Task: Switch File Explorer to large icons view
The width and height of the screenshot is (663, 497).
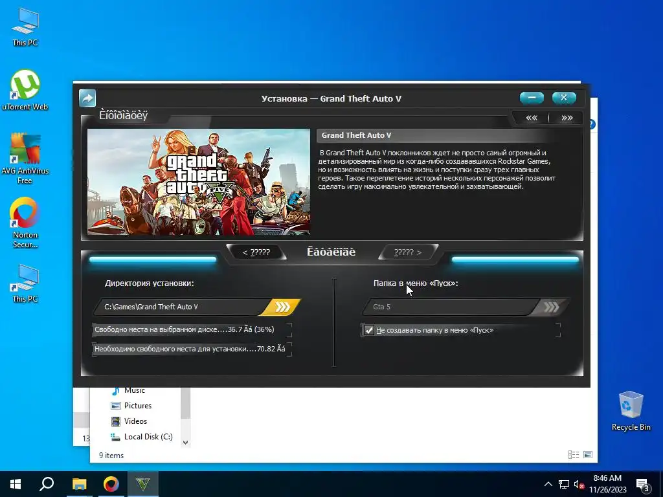Action: point(588,455)
